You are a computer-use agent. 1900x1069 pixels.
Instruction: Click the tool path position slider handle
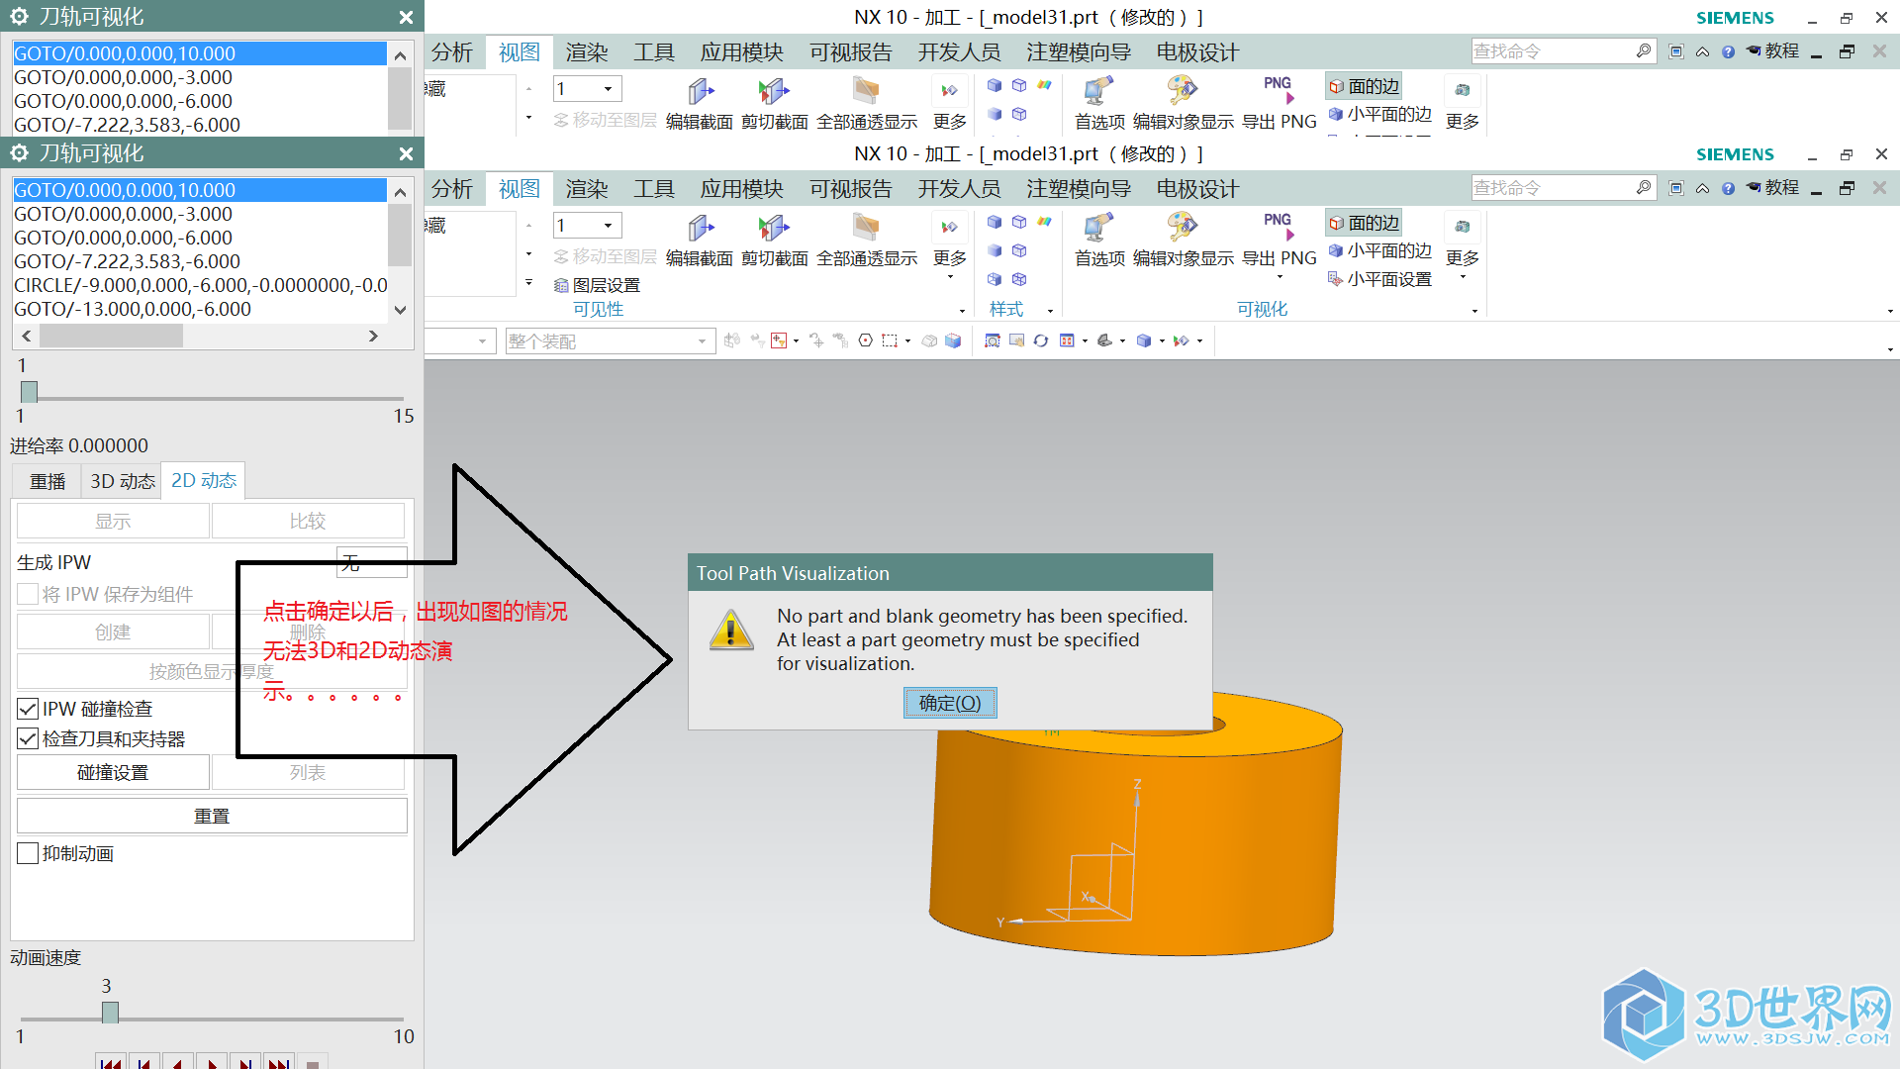30,392
